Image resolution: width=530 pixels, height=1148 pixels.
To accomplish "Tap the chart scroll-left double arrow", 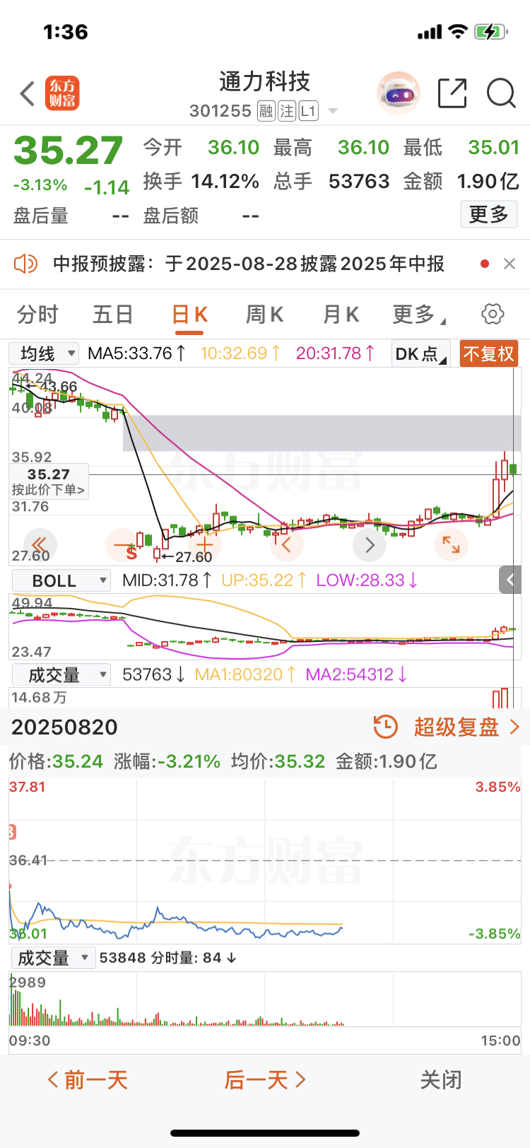I will pos(40,545).
